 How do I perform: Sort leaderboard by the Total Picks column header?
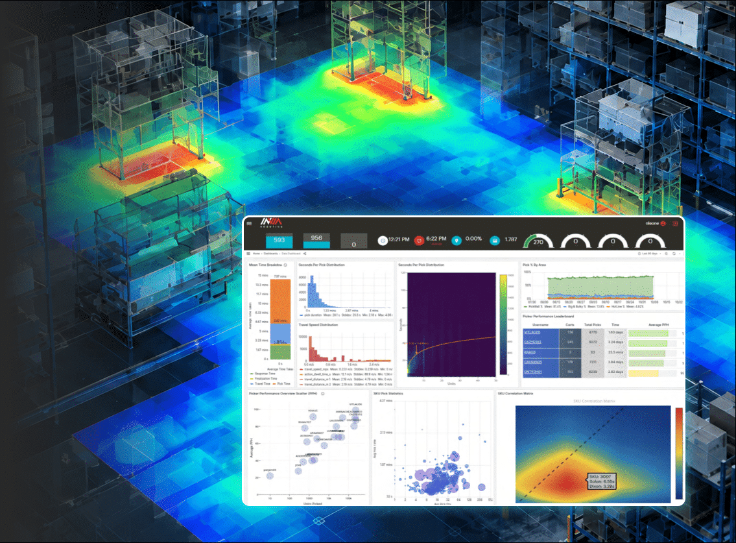[x=593, y=324]
